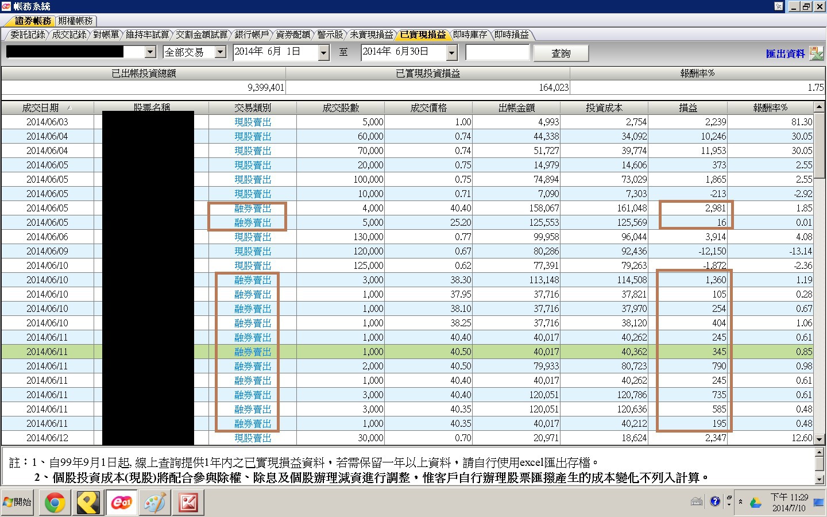Switch to the 證券帳務 tab
This screenshot has height=517, width=827.
point(32,21)
